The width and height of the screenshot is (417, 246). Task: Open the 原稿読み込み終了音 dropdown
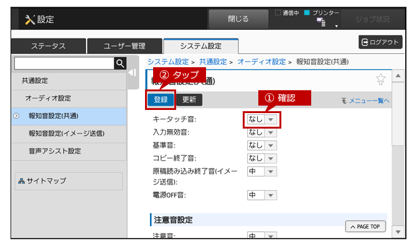pyautogui.click(x=262, y=171)
